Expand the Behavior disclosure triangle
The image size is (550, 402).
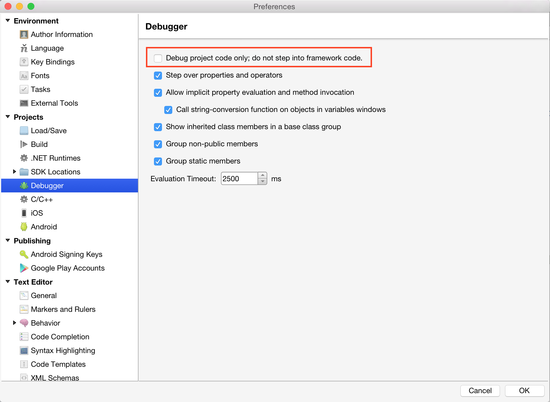click(x=15, y=323)
